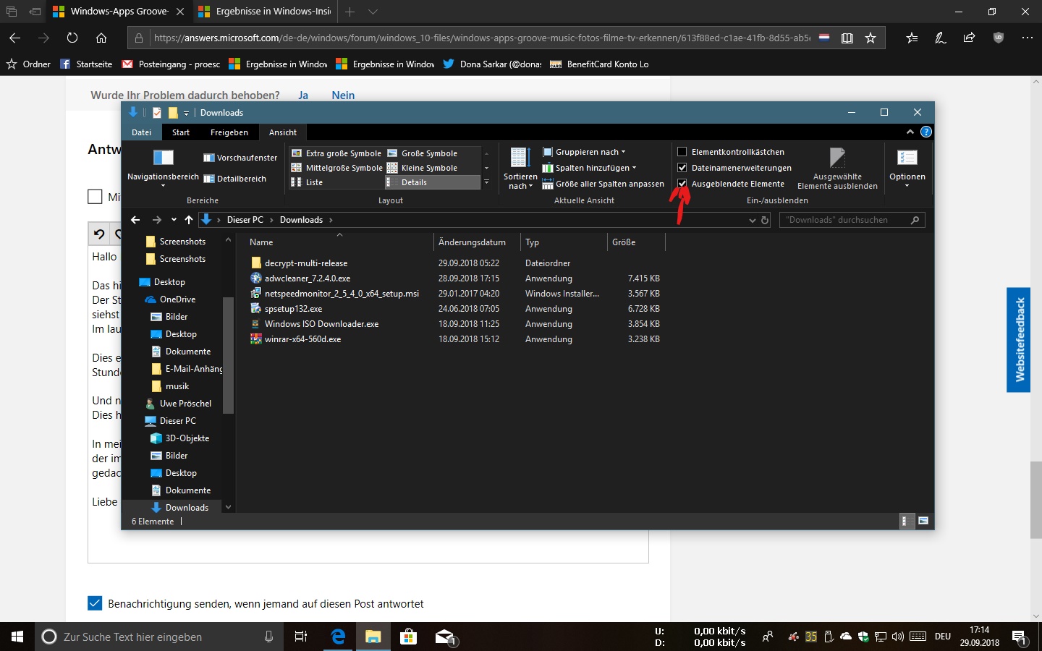1042x651 pixels.
Task: Select Große Symbole layout
Action: point(423,153)
